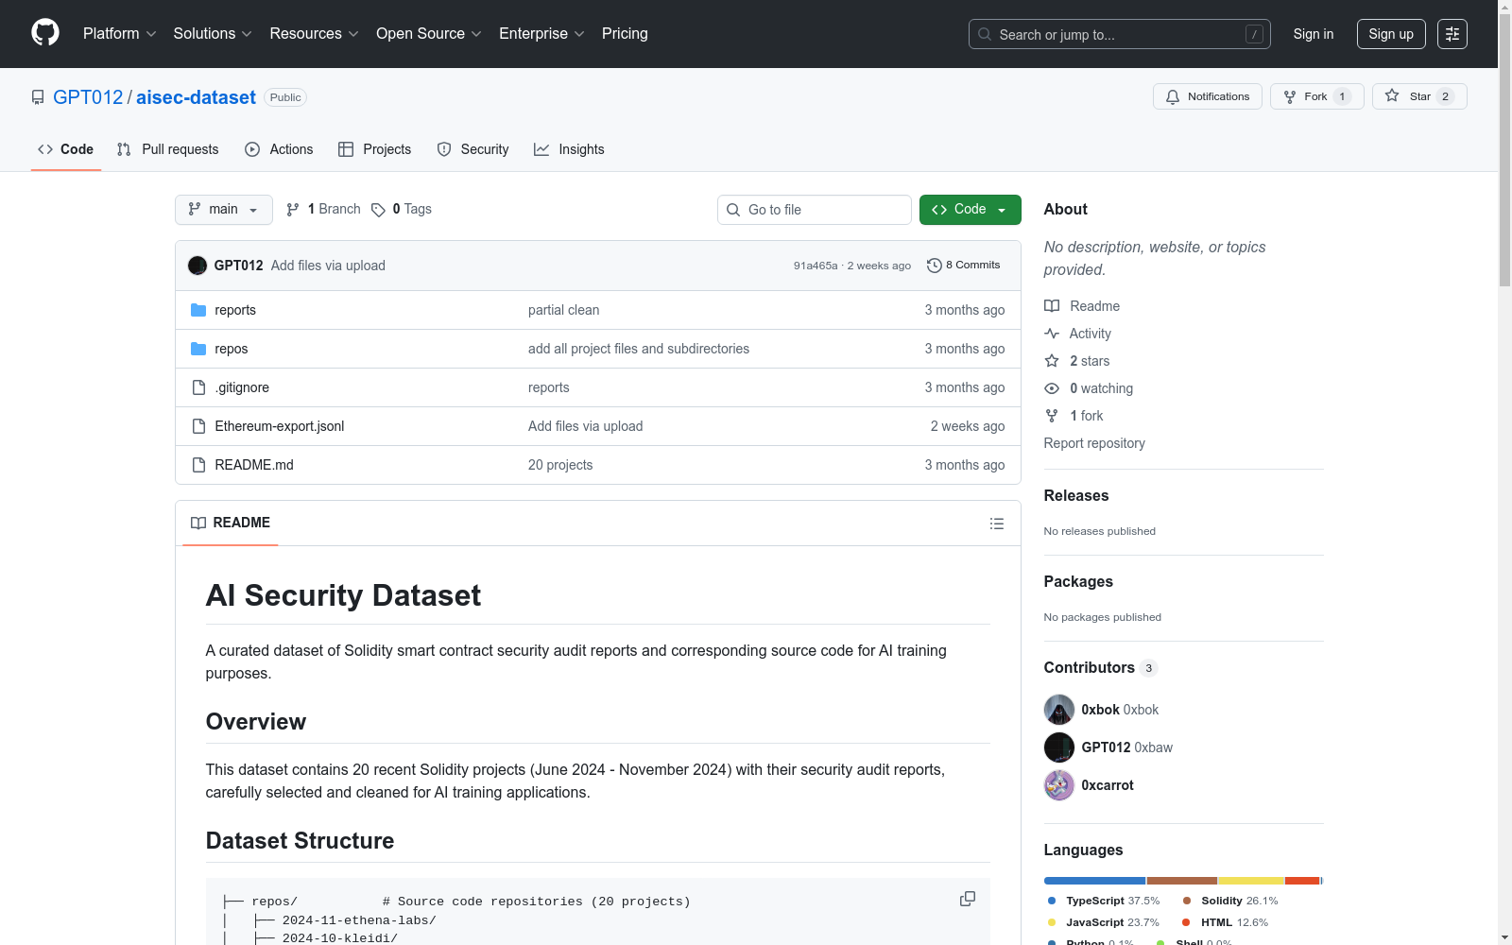The image size is (1512, 945).
Task: Open the aisec-dataset repository link
Action: [196, 97]
